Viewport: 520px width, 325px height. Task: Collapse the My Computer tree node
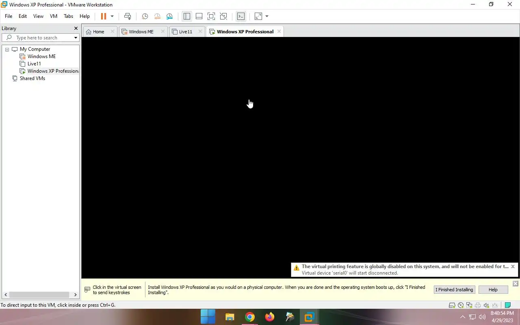click(7, 49)
